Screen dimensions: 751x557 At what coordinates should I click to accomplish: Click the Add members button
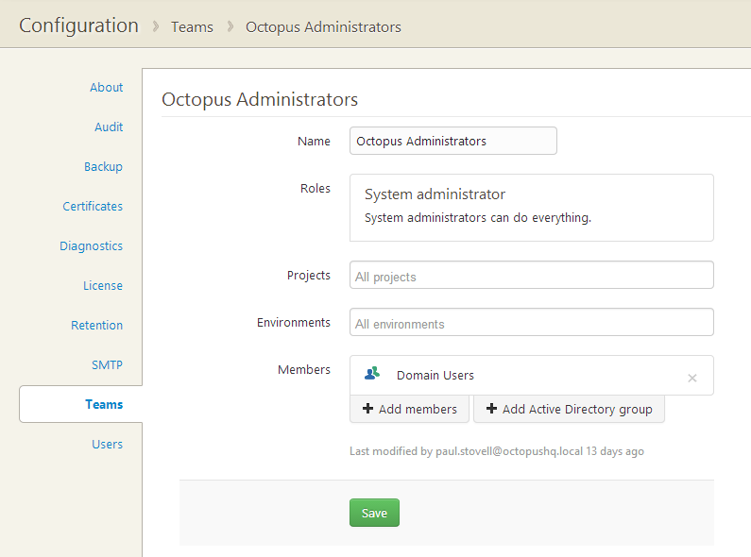[409, 409]
